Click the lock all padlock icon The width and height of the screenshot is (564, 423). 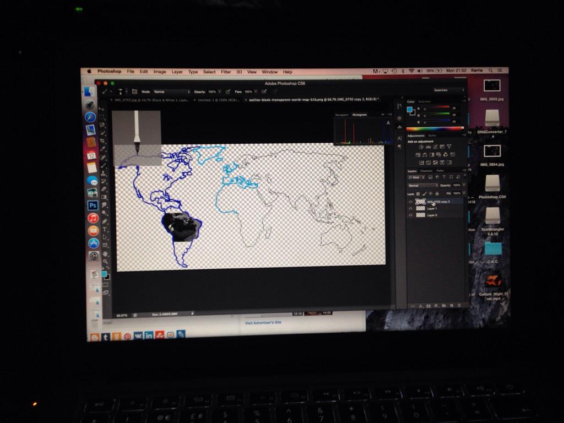click(x=437, y=193)
